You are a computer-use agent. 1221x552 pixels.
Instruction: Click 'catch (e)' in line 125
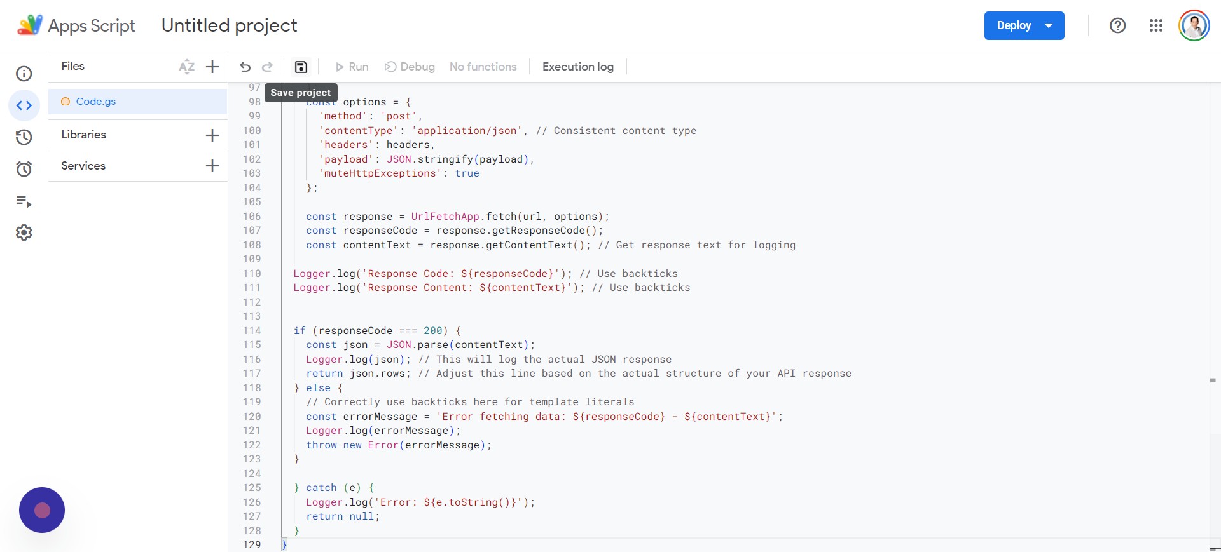click(334, 488)
